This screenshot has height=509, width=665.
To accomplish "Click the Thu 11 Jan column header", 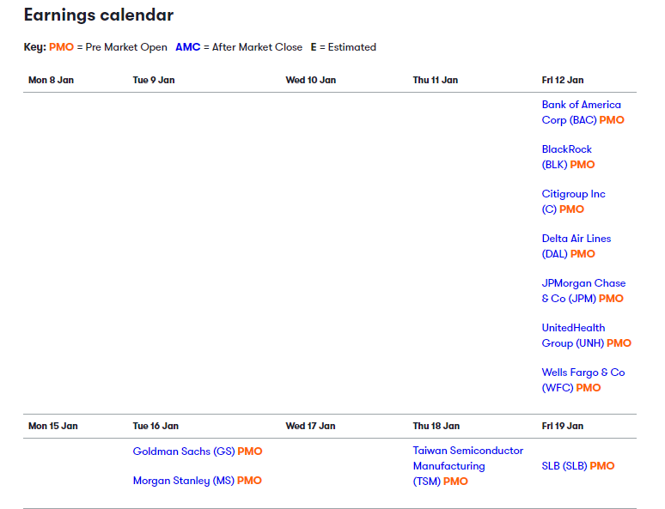I will (x=435, y=80).
